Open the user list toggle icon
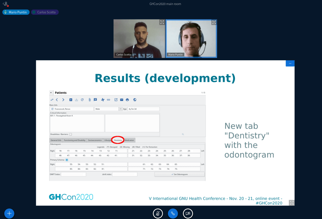The width and height of the screenshot is (322, 219). (5, 4)
